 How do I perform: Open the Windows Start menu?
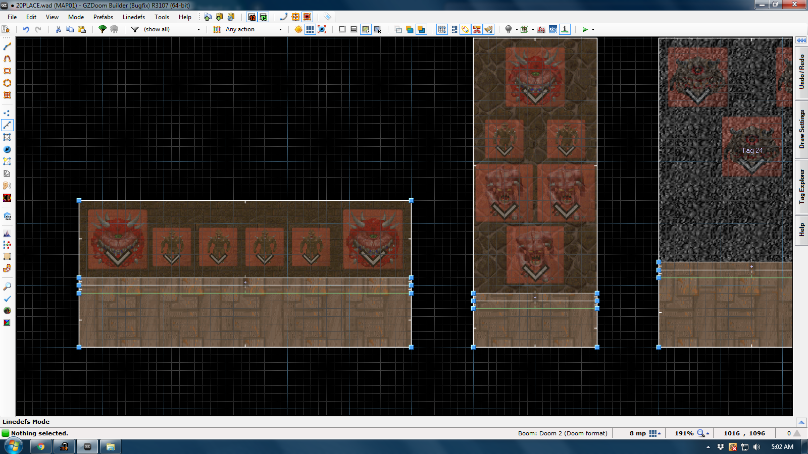[14, 446]
